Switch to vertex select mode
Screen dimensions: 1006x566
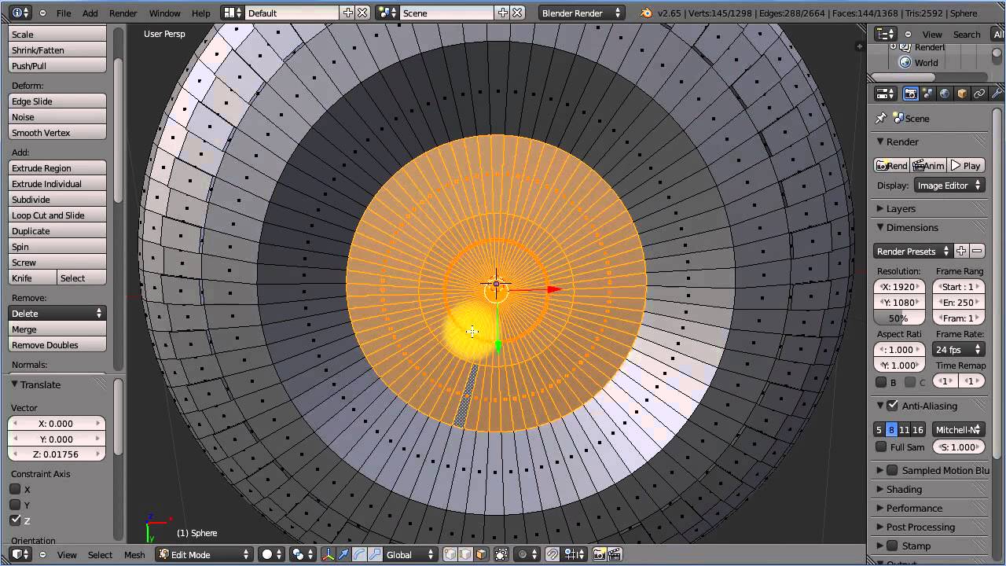coord(450,554)
